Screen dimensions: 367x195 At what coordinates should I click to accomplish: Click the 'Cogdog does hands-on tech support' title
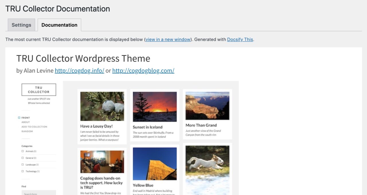point(101,183)
